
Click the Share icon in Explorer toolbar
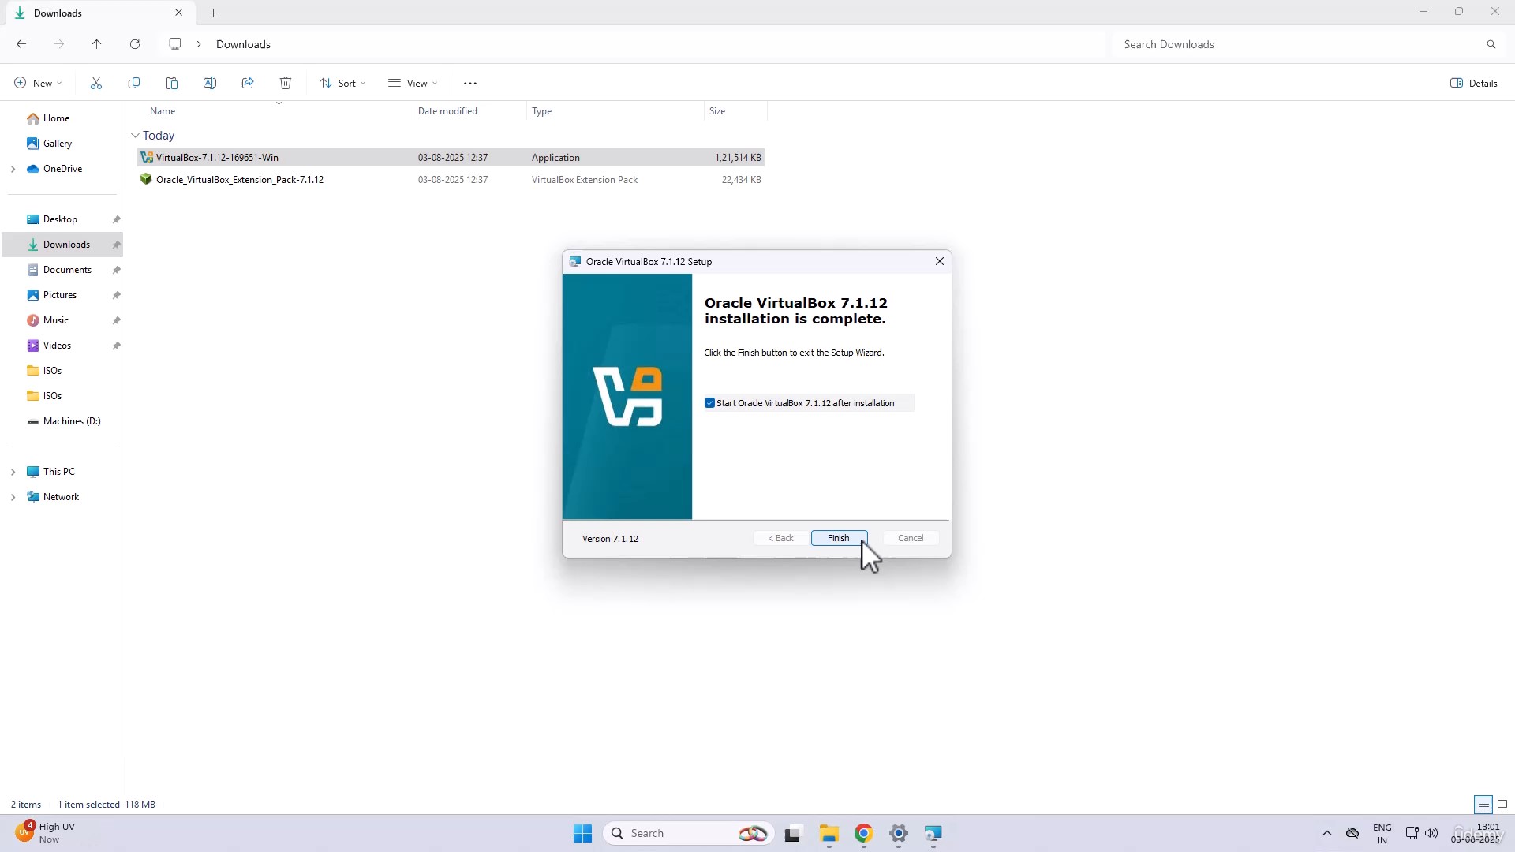(248, 83)
